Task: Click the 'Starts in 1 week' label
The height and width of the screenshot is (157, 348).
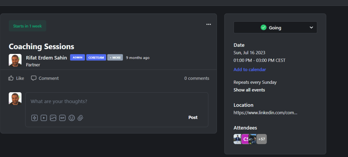Action: (28, 26)
